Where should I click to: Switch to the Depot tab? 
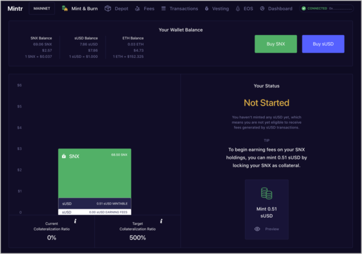click(116, 8)
